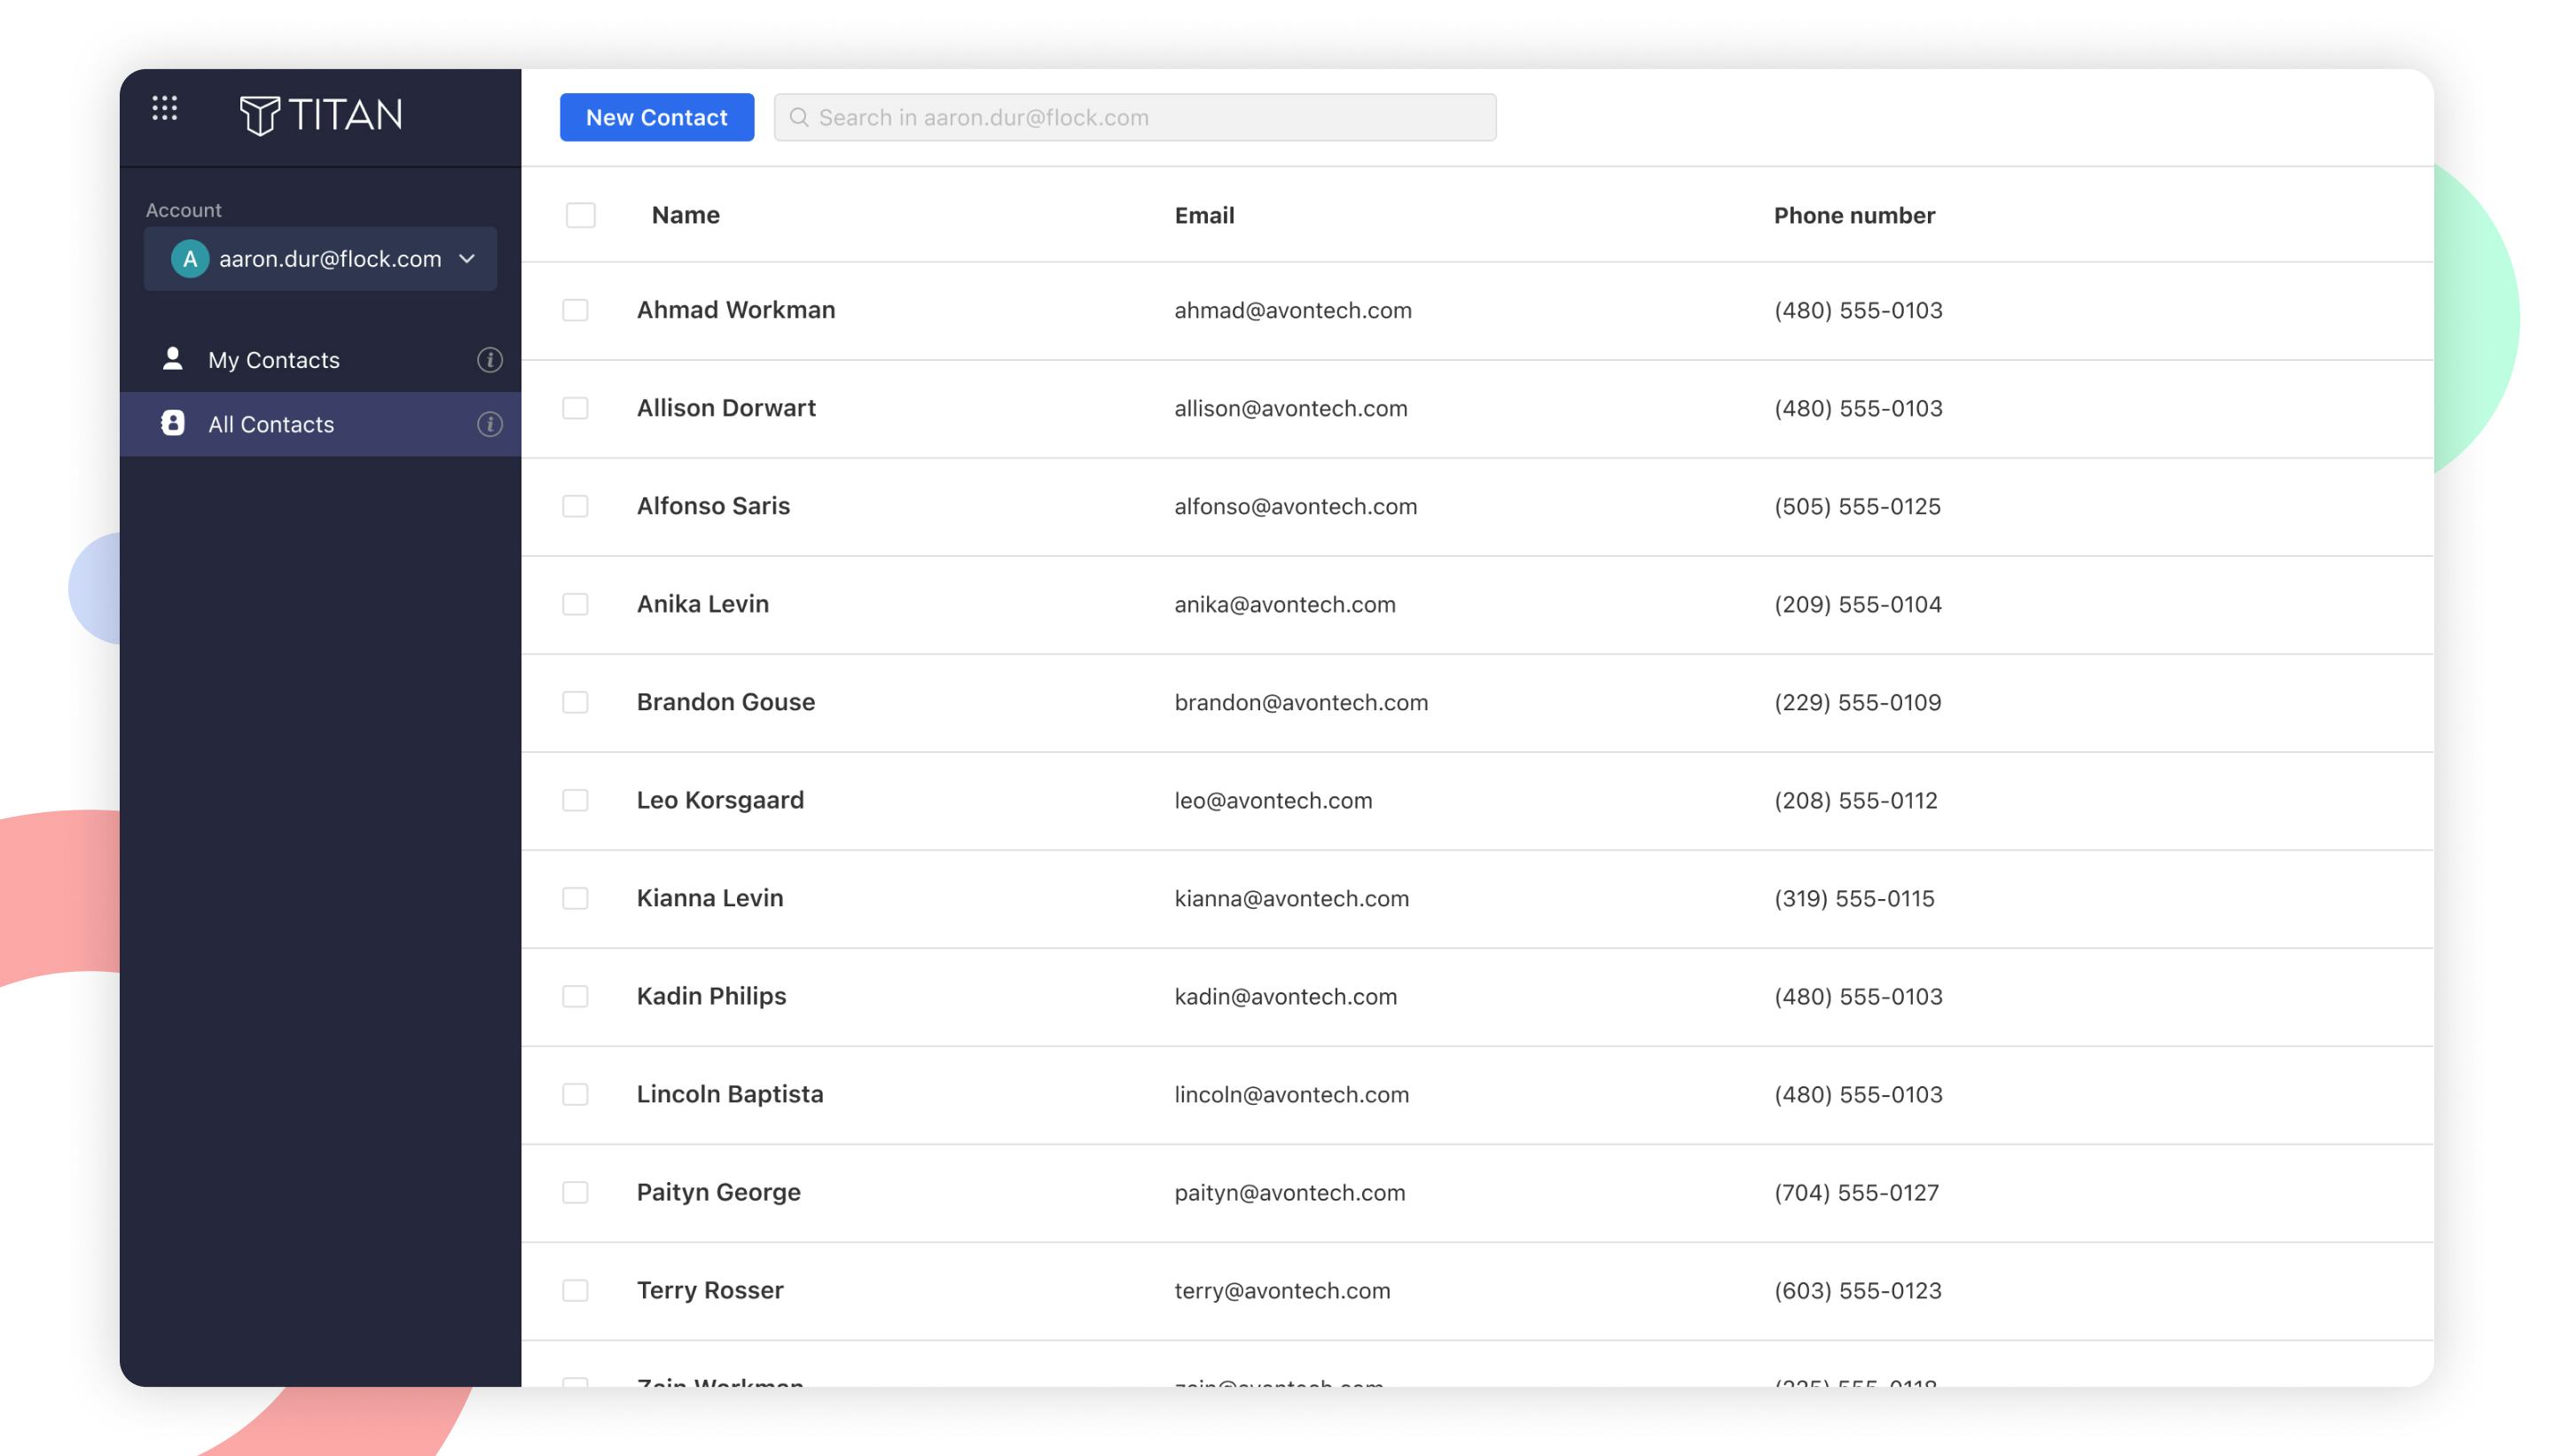
Task: Check the box for Ahmad Workman
Action: coord(575,310)
